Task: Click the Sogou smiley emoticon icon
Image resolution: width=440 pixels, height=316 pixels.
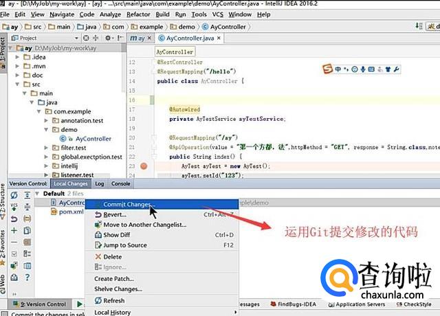Action: pos(355,69)
